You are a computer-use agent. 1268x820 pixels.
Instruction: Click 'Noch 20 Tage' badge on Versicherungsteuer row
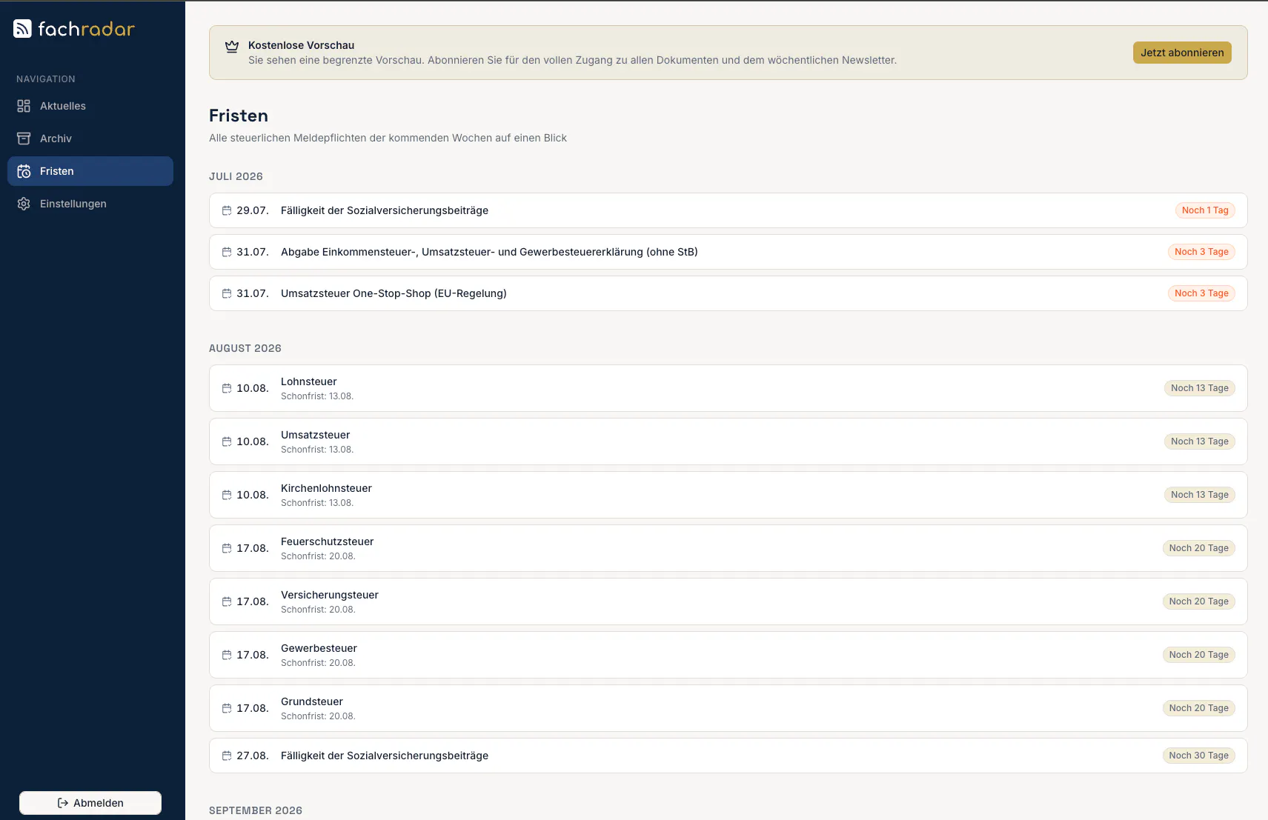[1199, 601]
